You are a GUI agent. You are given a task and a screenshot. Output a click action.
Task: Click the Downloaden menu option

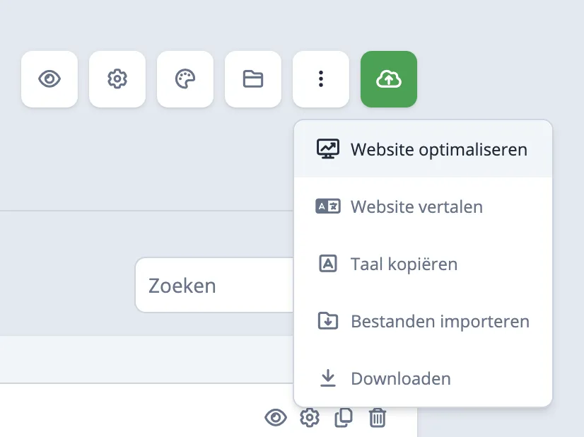click(x=400, y=378)
